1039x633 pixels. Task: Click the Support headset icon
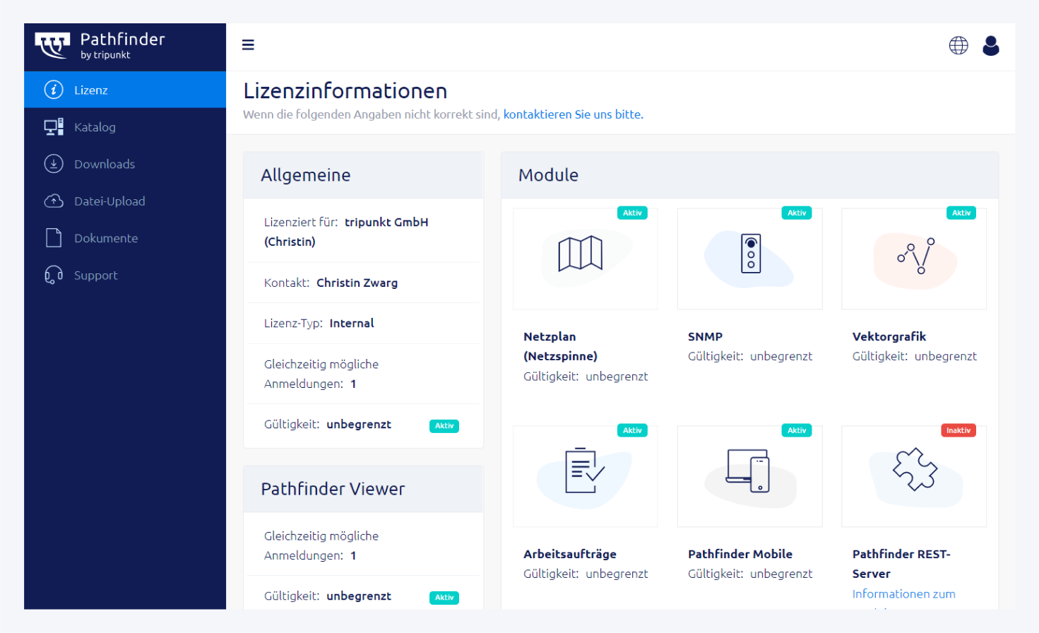coord(54,276)
